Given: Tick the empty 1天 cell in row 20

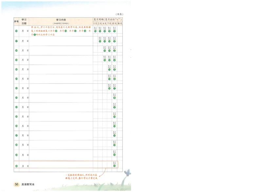Looking at the screenshot, I should tap(95, 69).
